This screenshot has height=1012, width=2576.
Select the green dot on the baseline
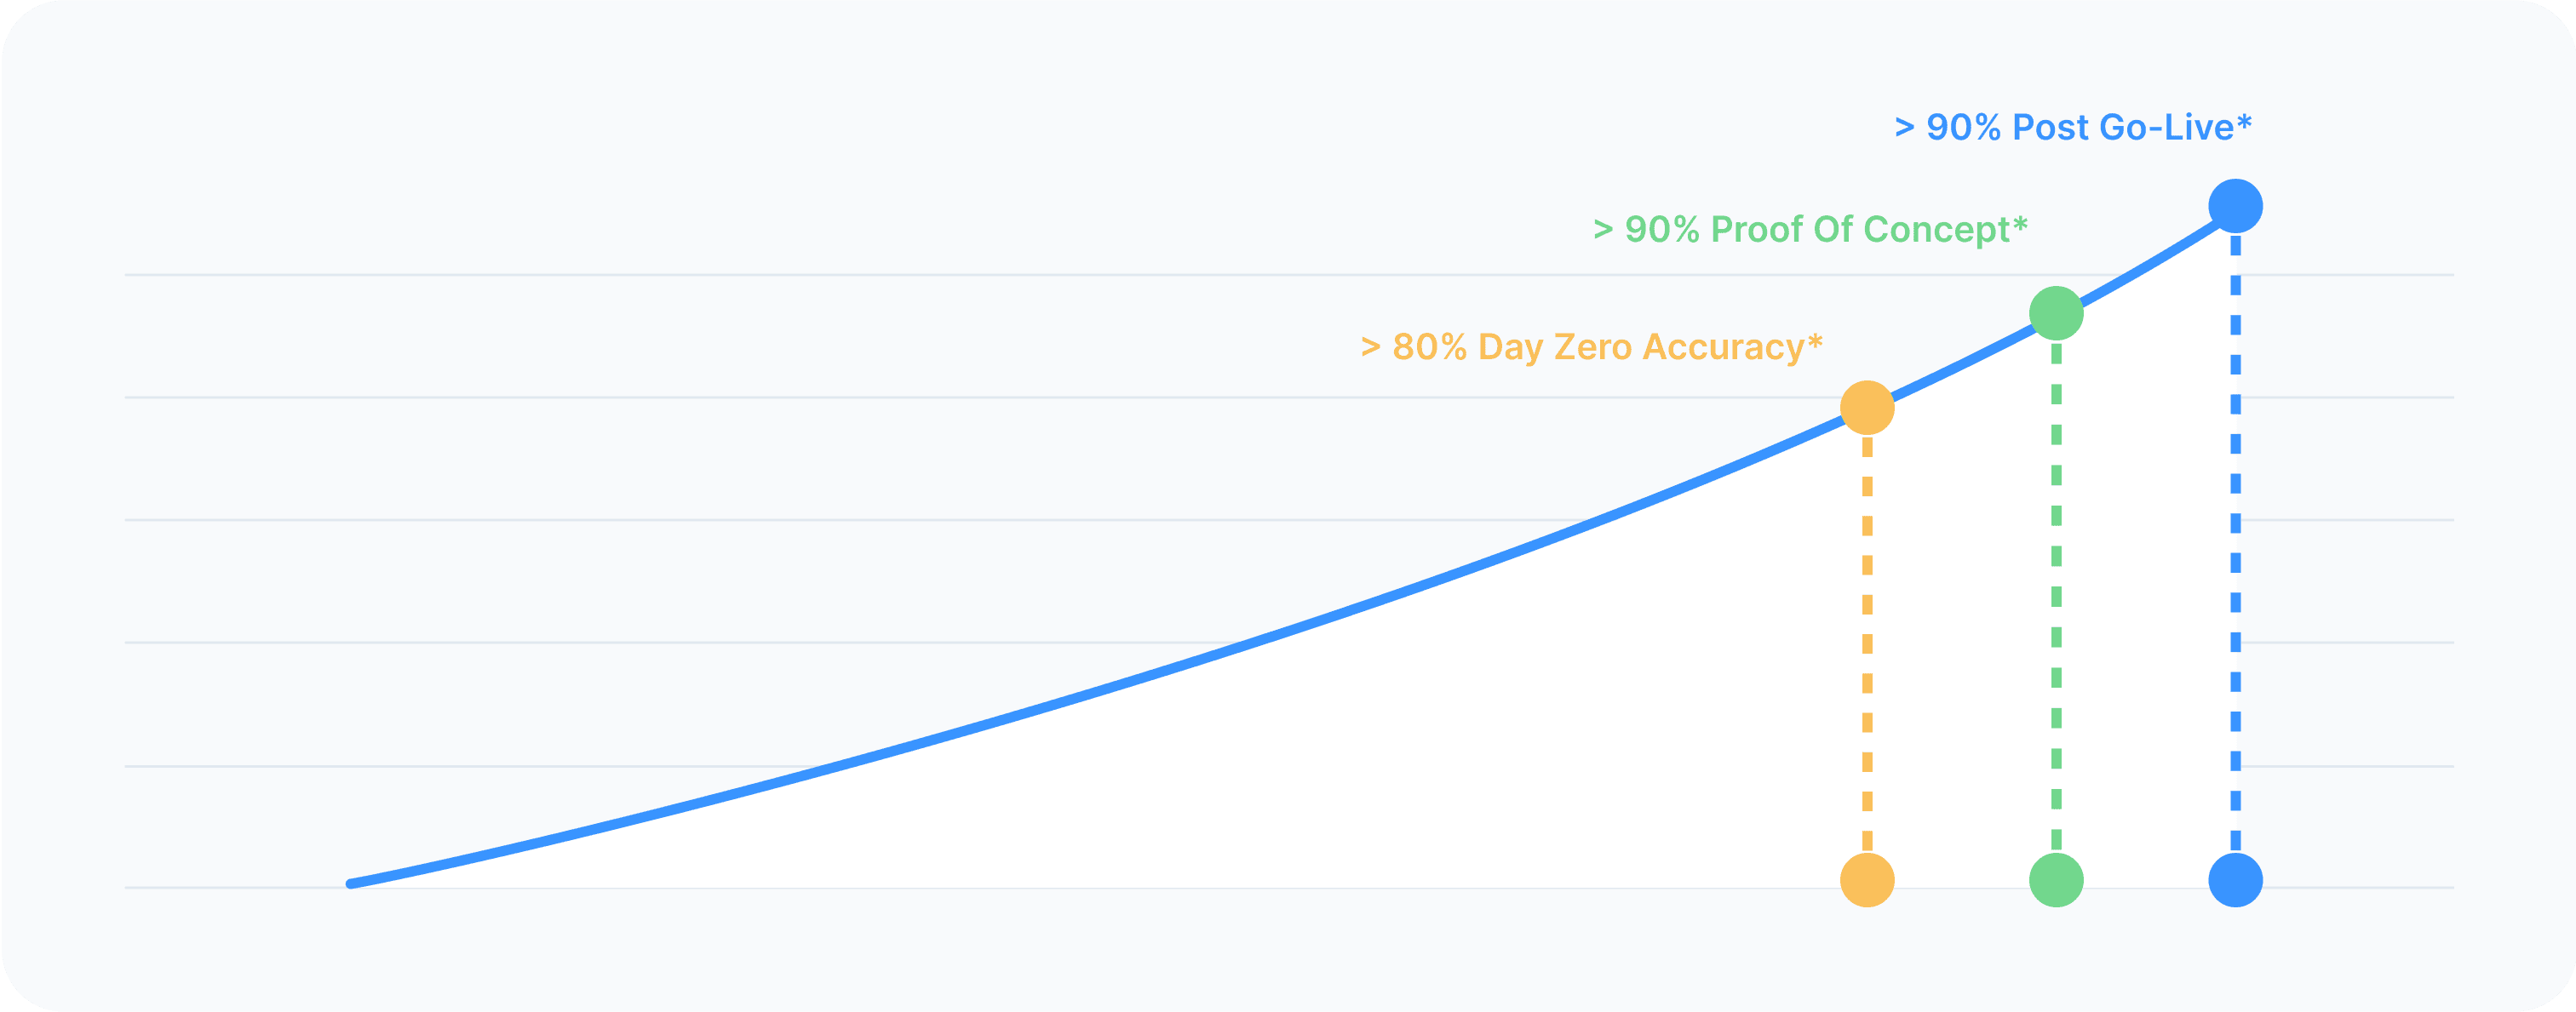point(2056,880)
